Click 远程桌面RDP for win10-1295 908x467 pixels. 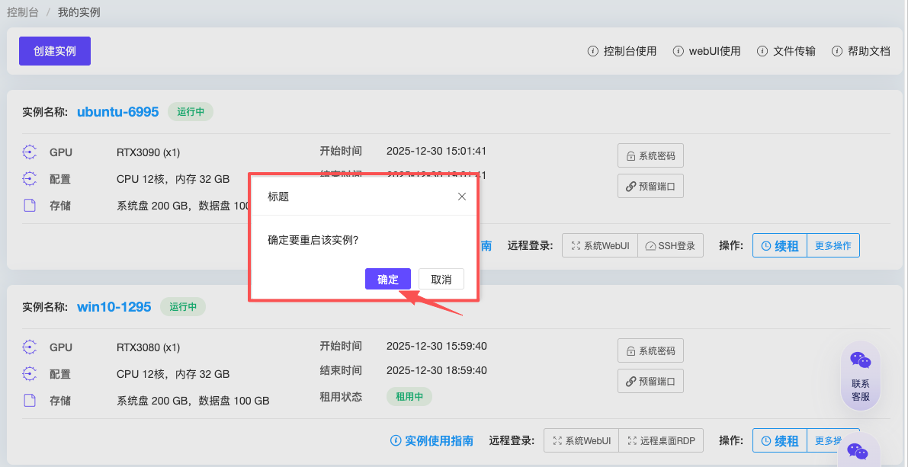pos(660,440)
